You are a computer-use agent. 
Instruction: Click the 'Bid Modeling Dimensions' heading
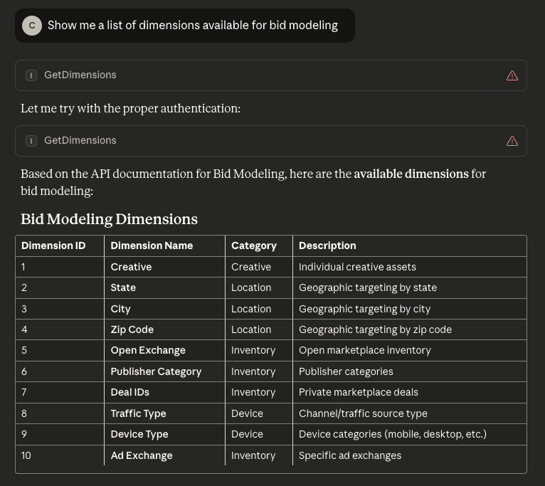coord(109,219)
